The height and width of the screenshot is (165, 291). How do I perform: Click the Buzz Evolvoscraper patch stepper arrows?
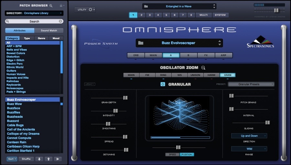(x=220, y=43)
